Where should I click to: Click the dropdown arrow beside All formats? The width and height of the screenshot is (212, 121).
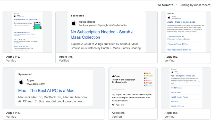click(176, 5)
